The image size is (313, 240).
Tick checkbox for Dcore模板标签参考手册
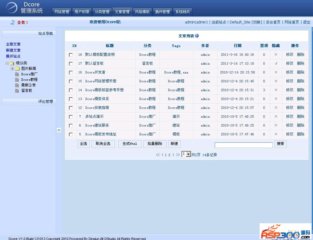(x=71, y=90)
